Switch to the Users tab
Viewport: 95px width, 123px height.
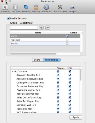tap(37, 60)
